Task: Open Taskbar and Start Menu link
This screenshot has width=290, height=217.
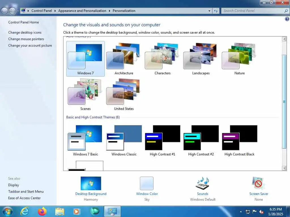Action: click(26, 192)
